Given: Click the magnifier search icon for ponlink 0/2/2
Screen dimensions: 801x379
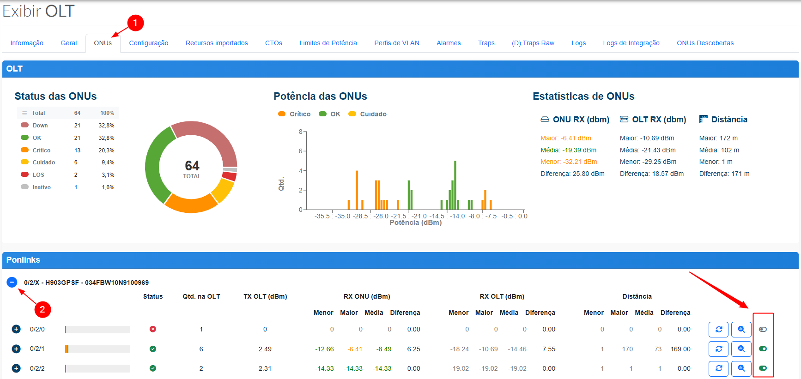Looking at the screenshot, I should click(741, 368).
